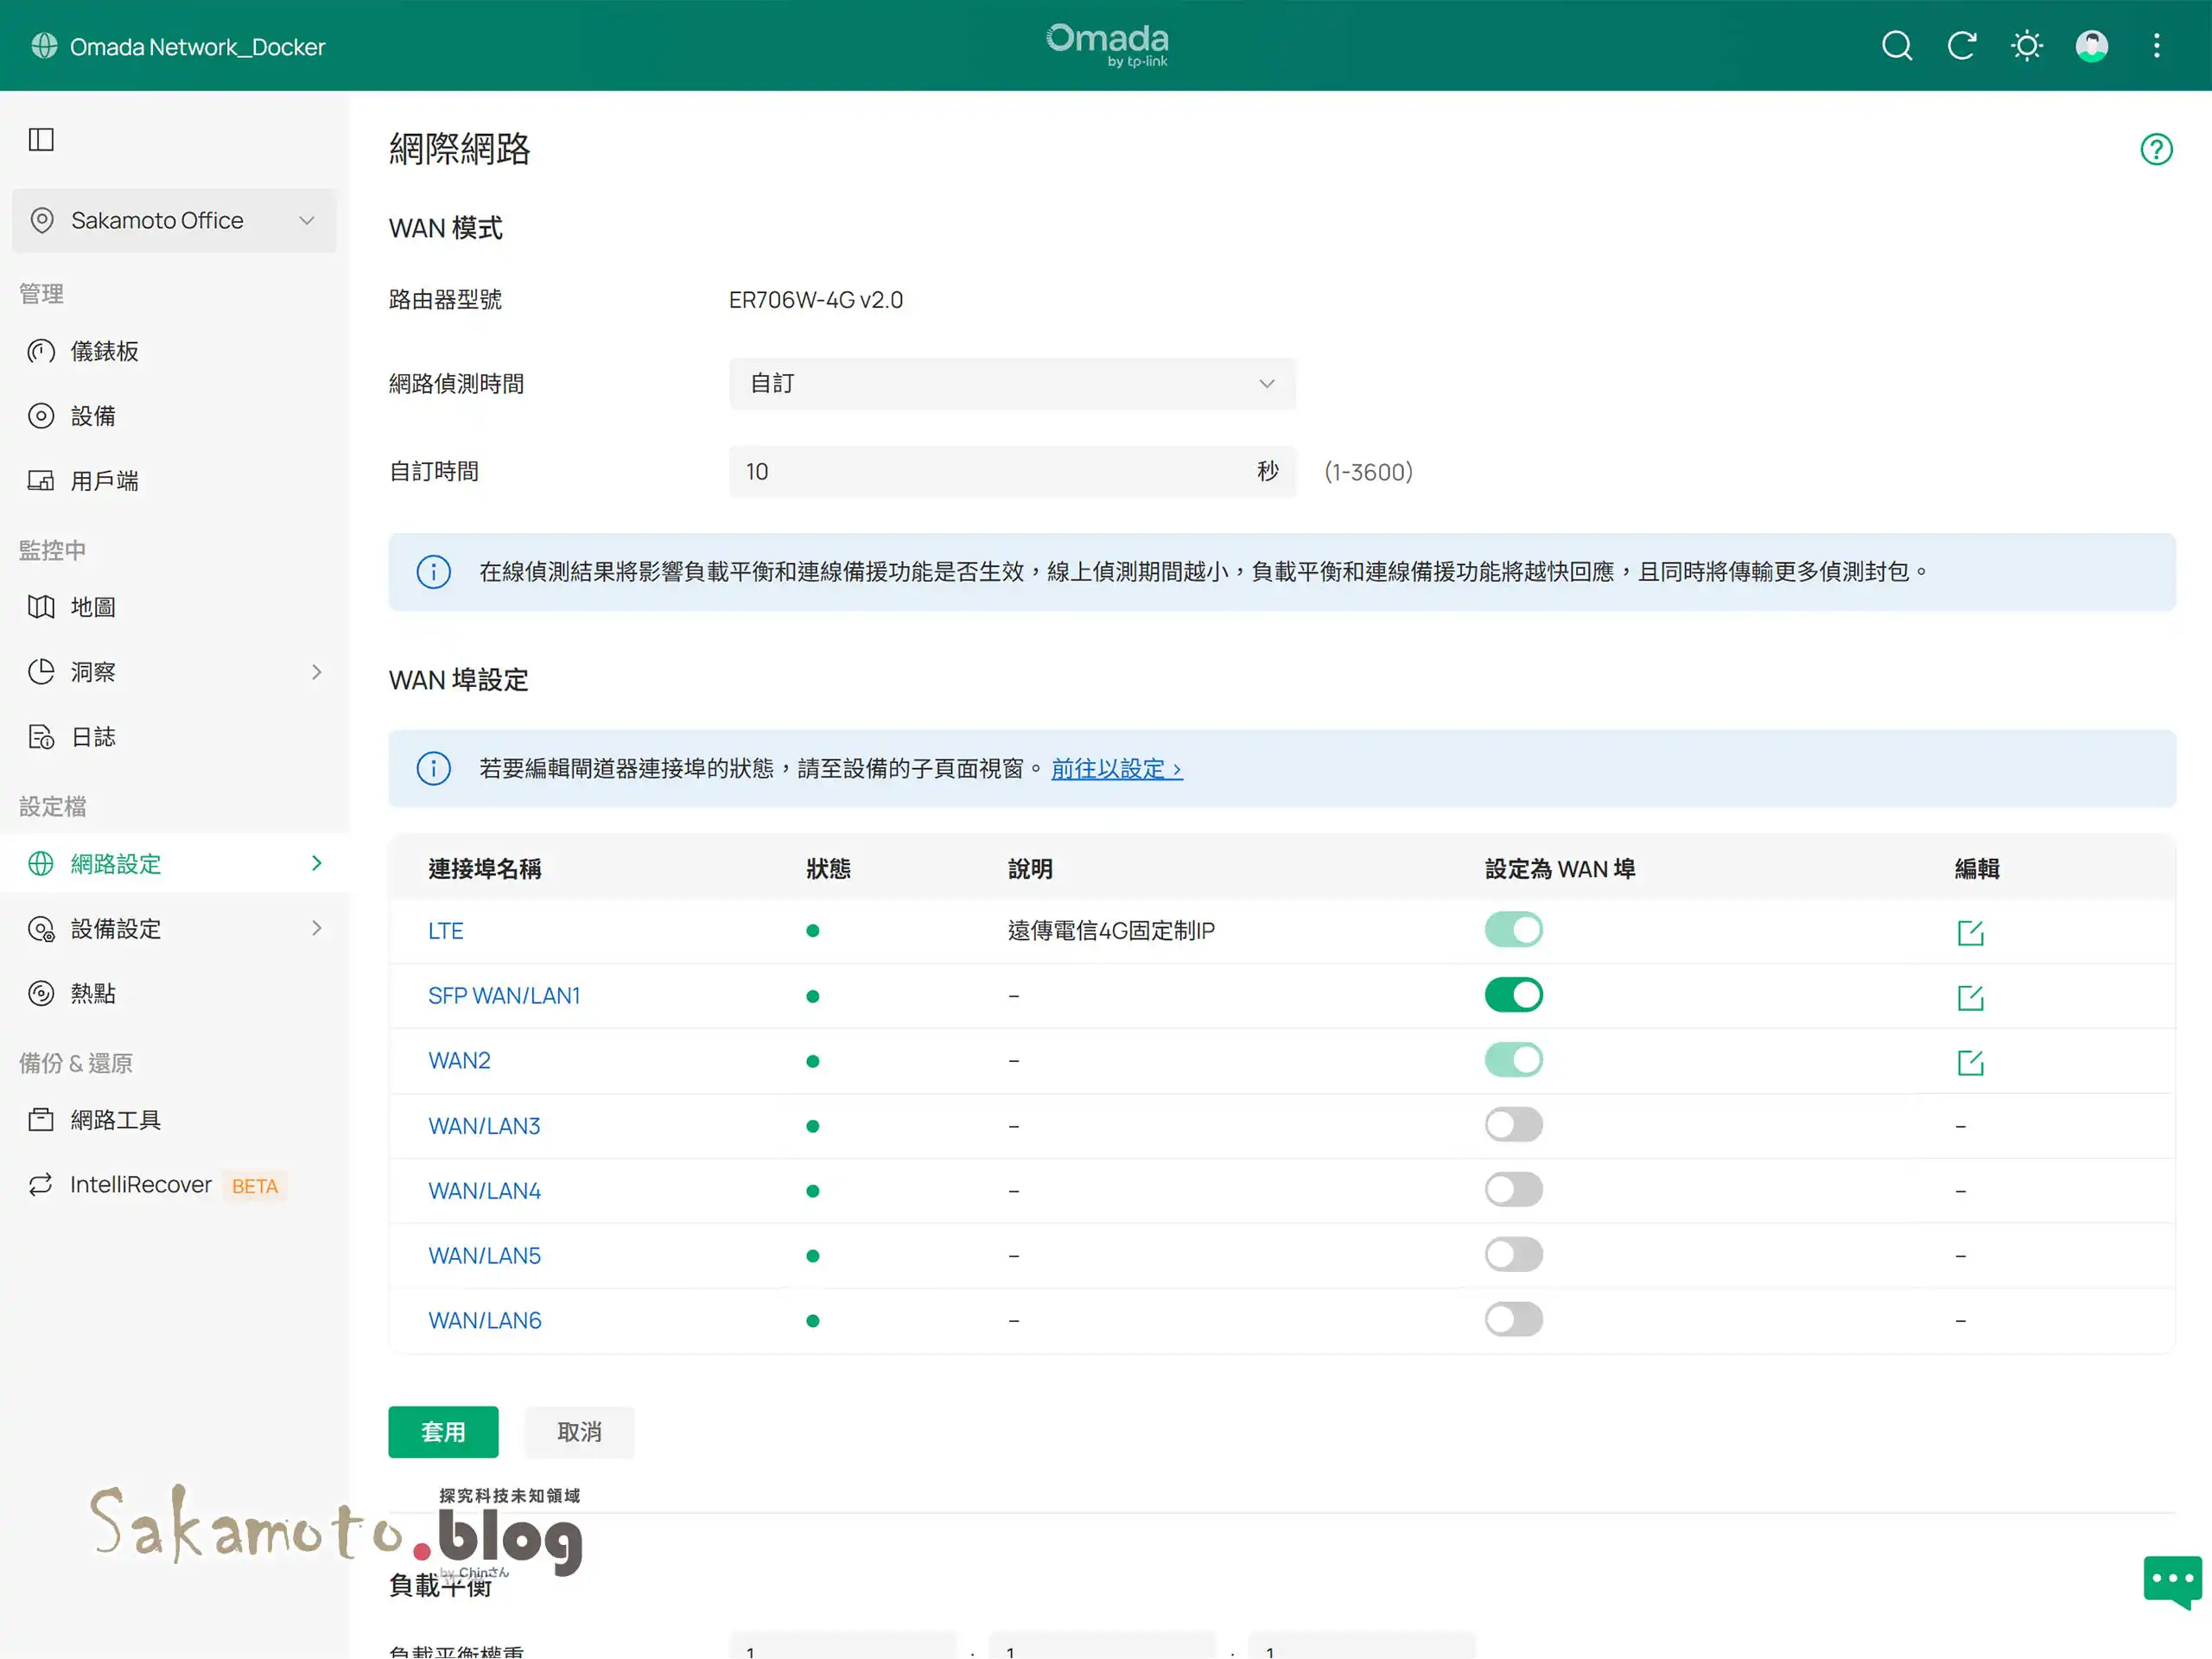Follow the 前往以設定 link
Image resolution: width=2212 pixels, height=1659 pixels.
1116,769
